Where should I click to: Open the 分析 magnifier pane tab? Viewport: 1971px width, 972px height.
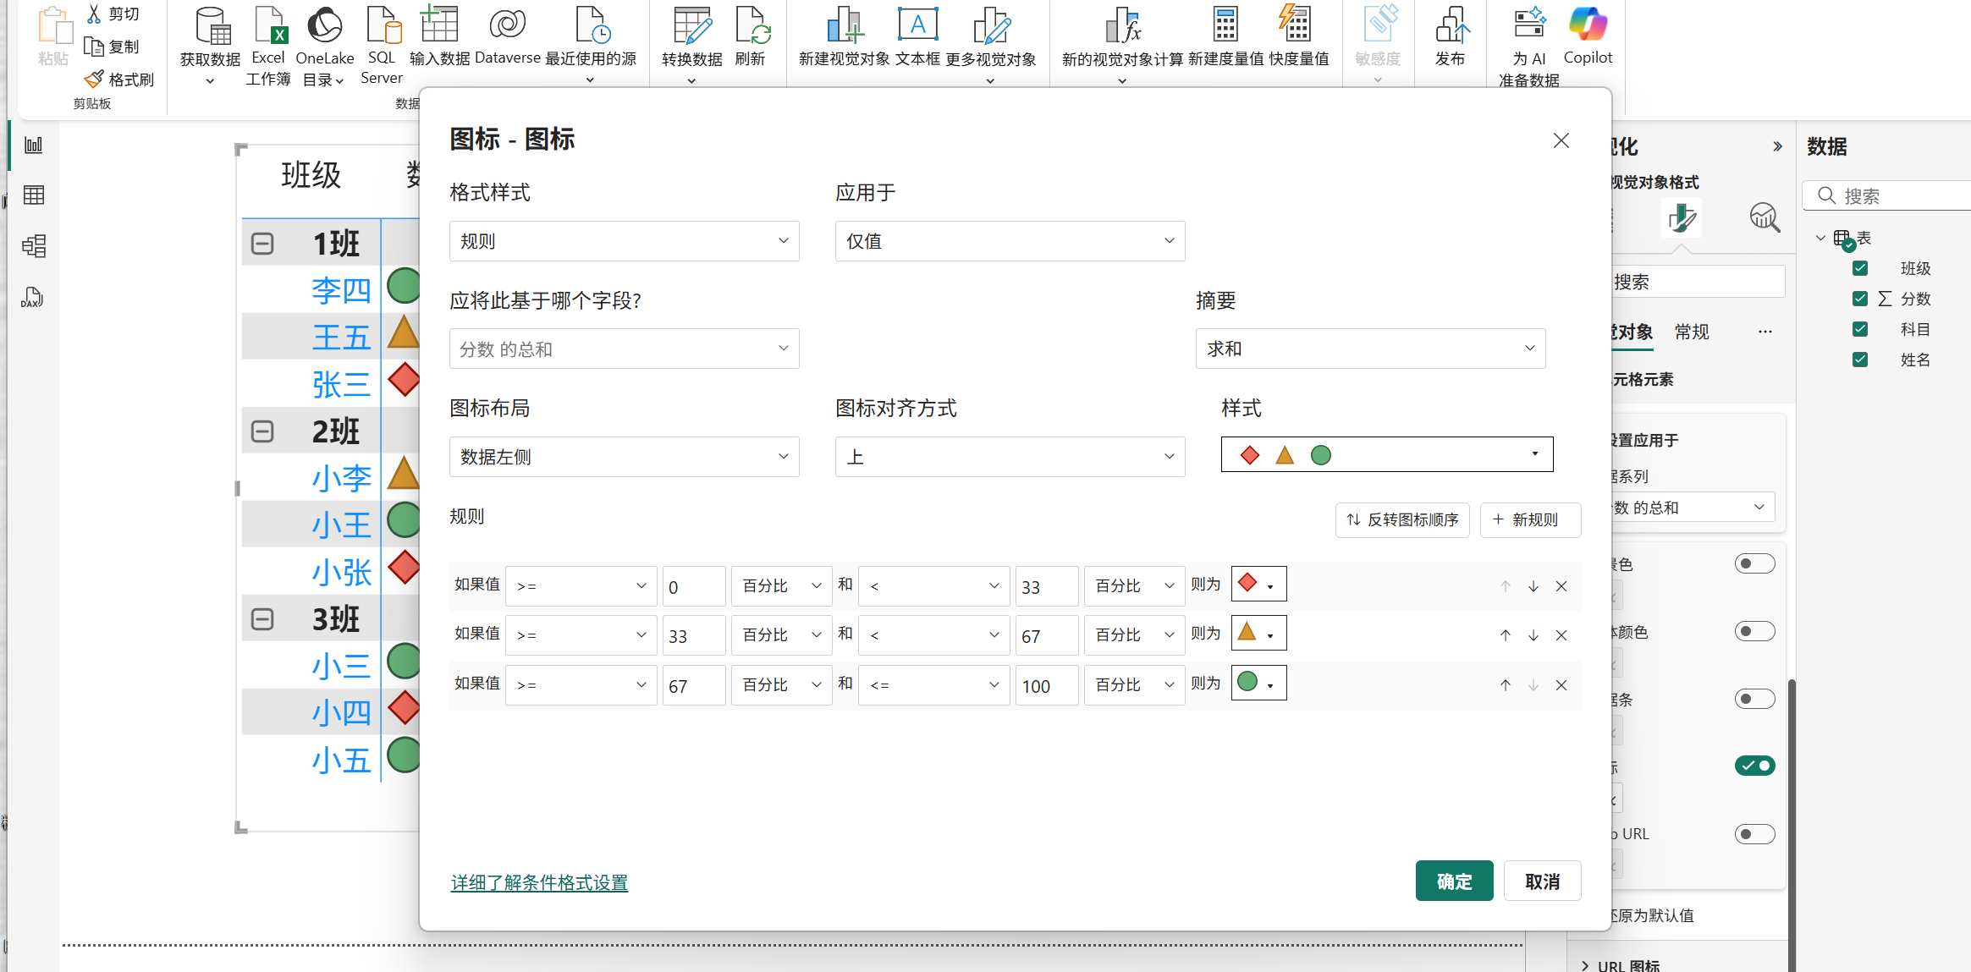1765,217
